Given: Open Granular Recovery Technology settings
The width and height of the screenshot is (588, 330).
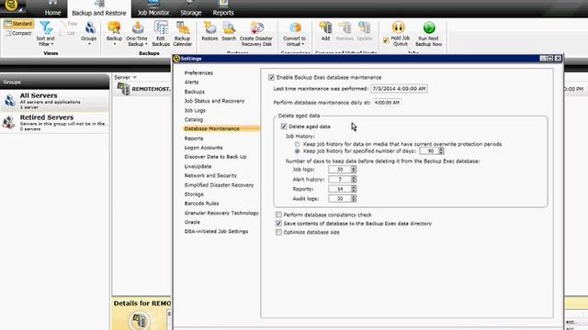Looking at the screenshot, I should pyautogui.click(x=221, y=213).
